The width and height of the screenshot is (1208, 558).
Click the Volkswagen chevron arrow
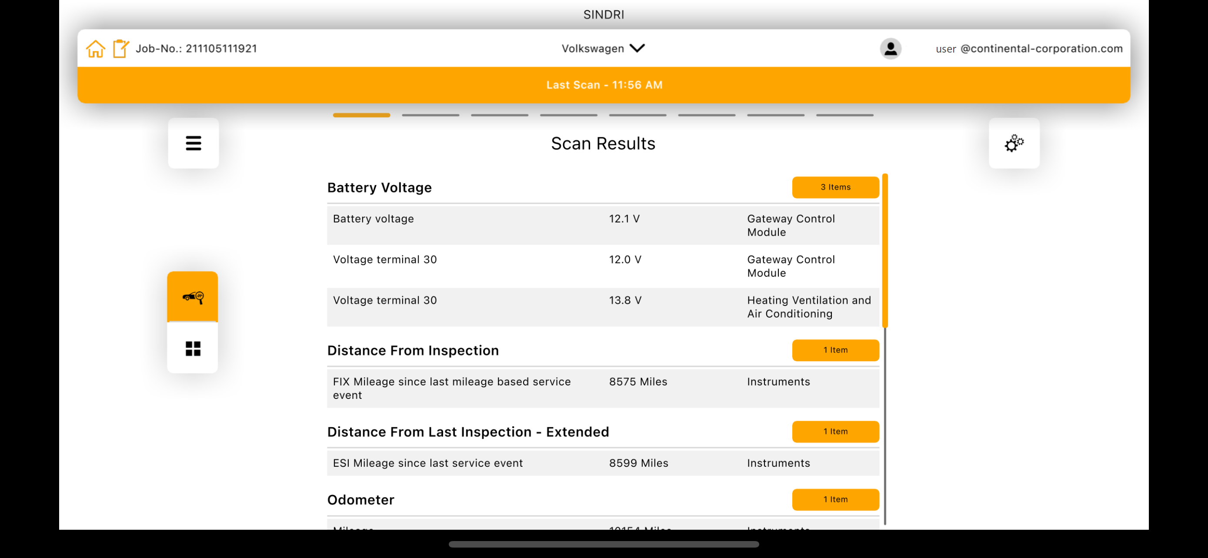point(637,48)
